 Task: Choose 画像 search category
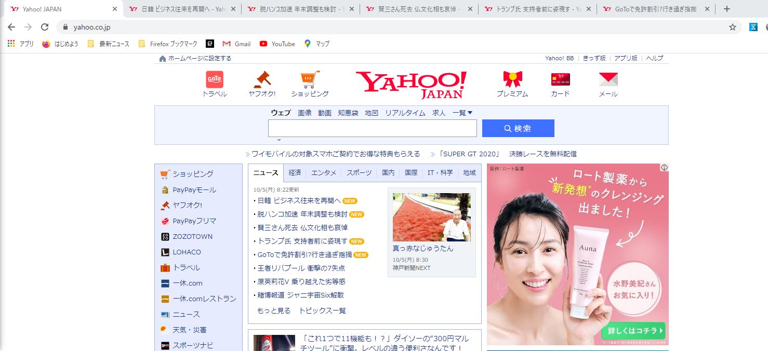[304, 113]
